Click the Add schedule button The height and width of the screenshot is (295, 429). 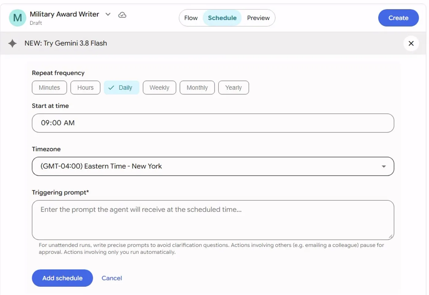tap(63, 278)
